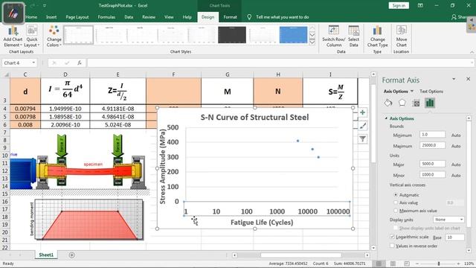Click the horizontal sheet scrollbar
The width and height of the screenshot is (476, 268).
(x=300, y=255)
